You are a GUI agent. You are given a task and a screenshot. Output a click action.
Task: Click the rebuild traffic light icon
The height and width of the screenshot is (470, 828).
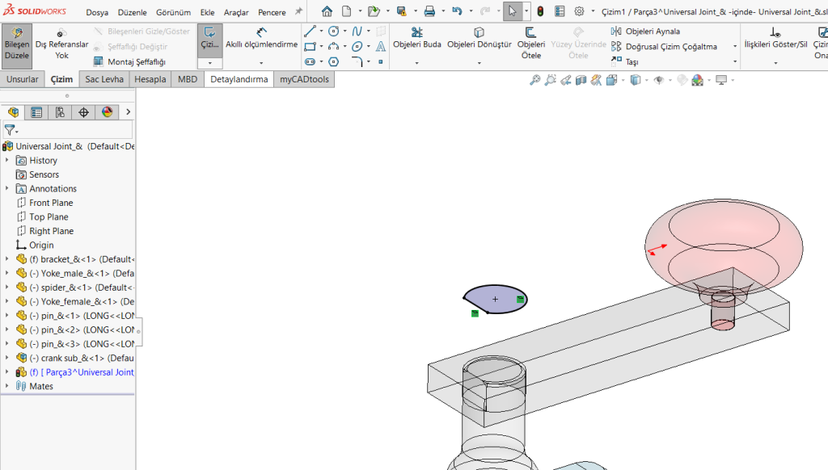539,11
